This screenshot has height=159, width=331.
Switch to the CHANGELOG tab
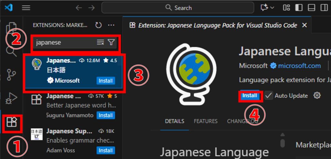[242, 121]
